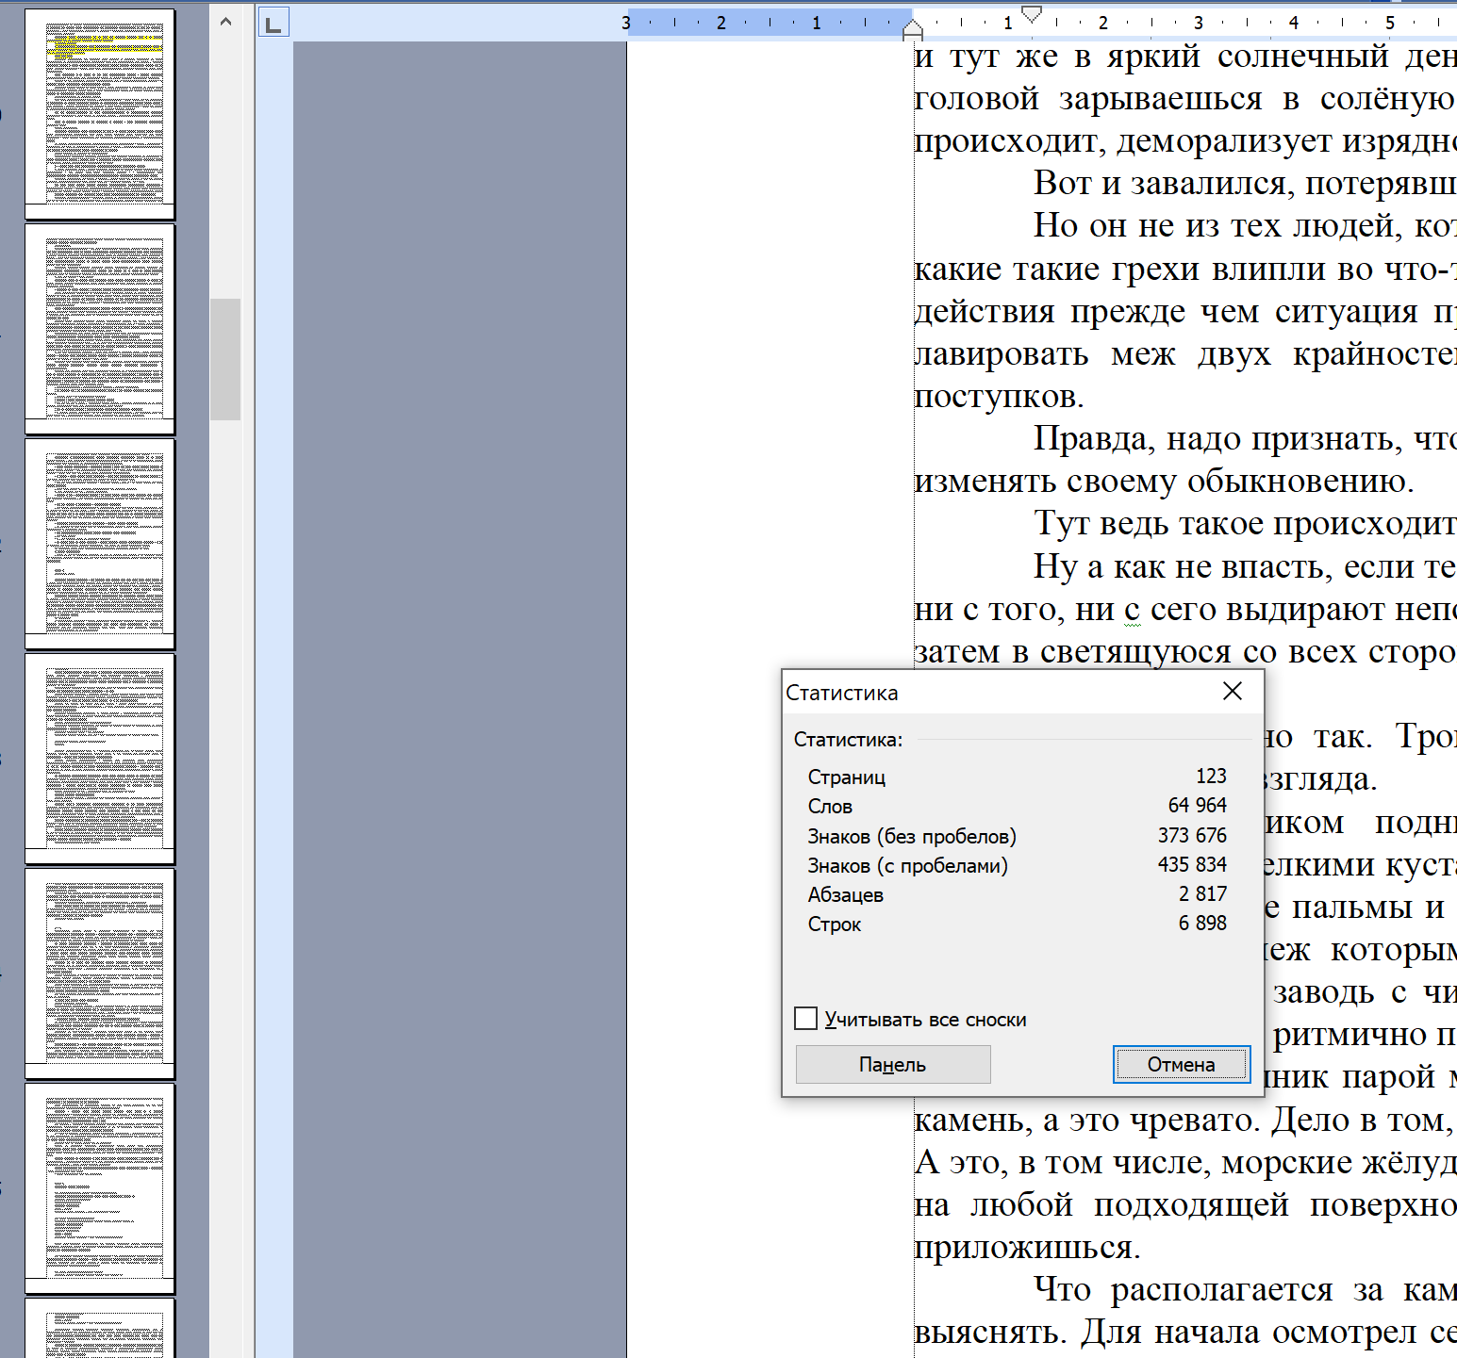
Task: Place cursor on the word поступков
Action: 997,397
